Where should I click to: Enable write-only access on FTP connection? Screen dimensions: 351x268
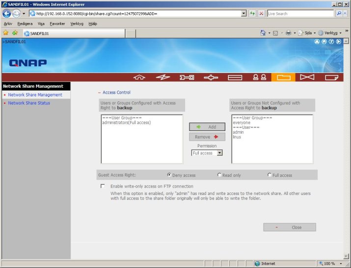click(x=103, y=186)
